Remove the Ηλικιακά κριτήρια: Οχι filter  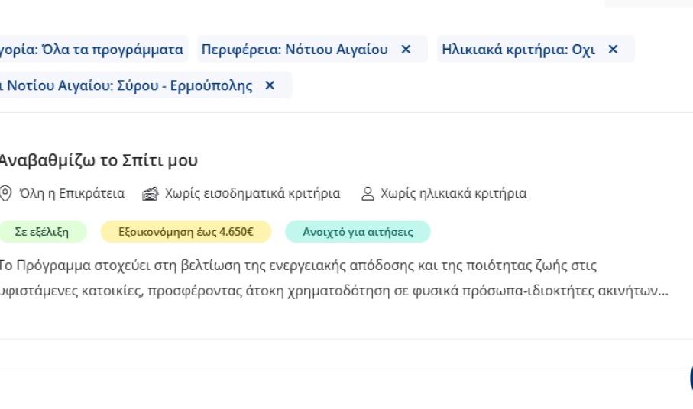click(x=612, y=50)
